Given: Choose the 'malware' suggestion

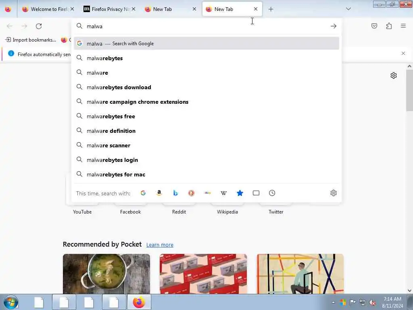Looking at the screenshot, I should (206, 73).
